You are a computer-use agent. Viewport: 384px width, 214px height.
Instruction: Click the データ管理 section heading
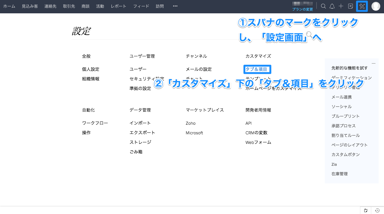[140, 110]
